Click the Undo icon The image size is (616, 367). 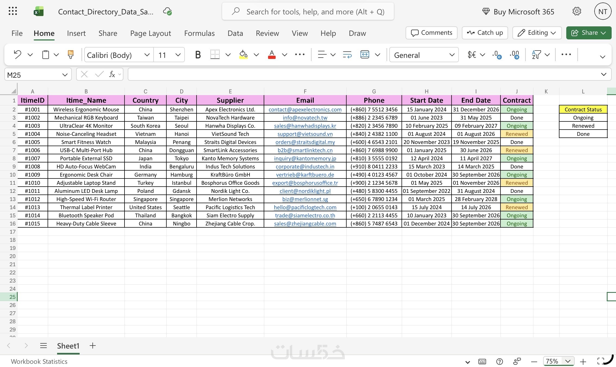coord(17,55)
